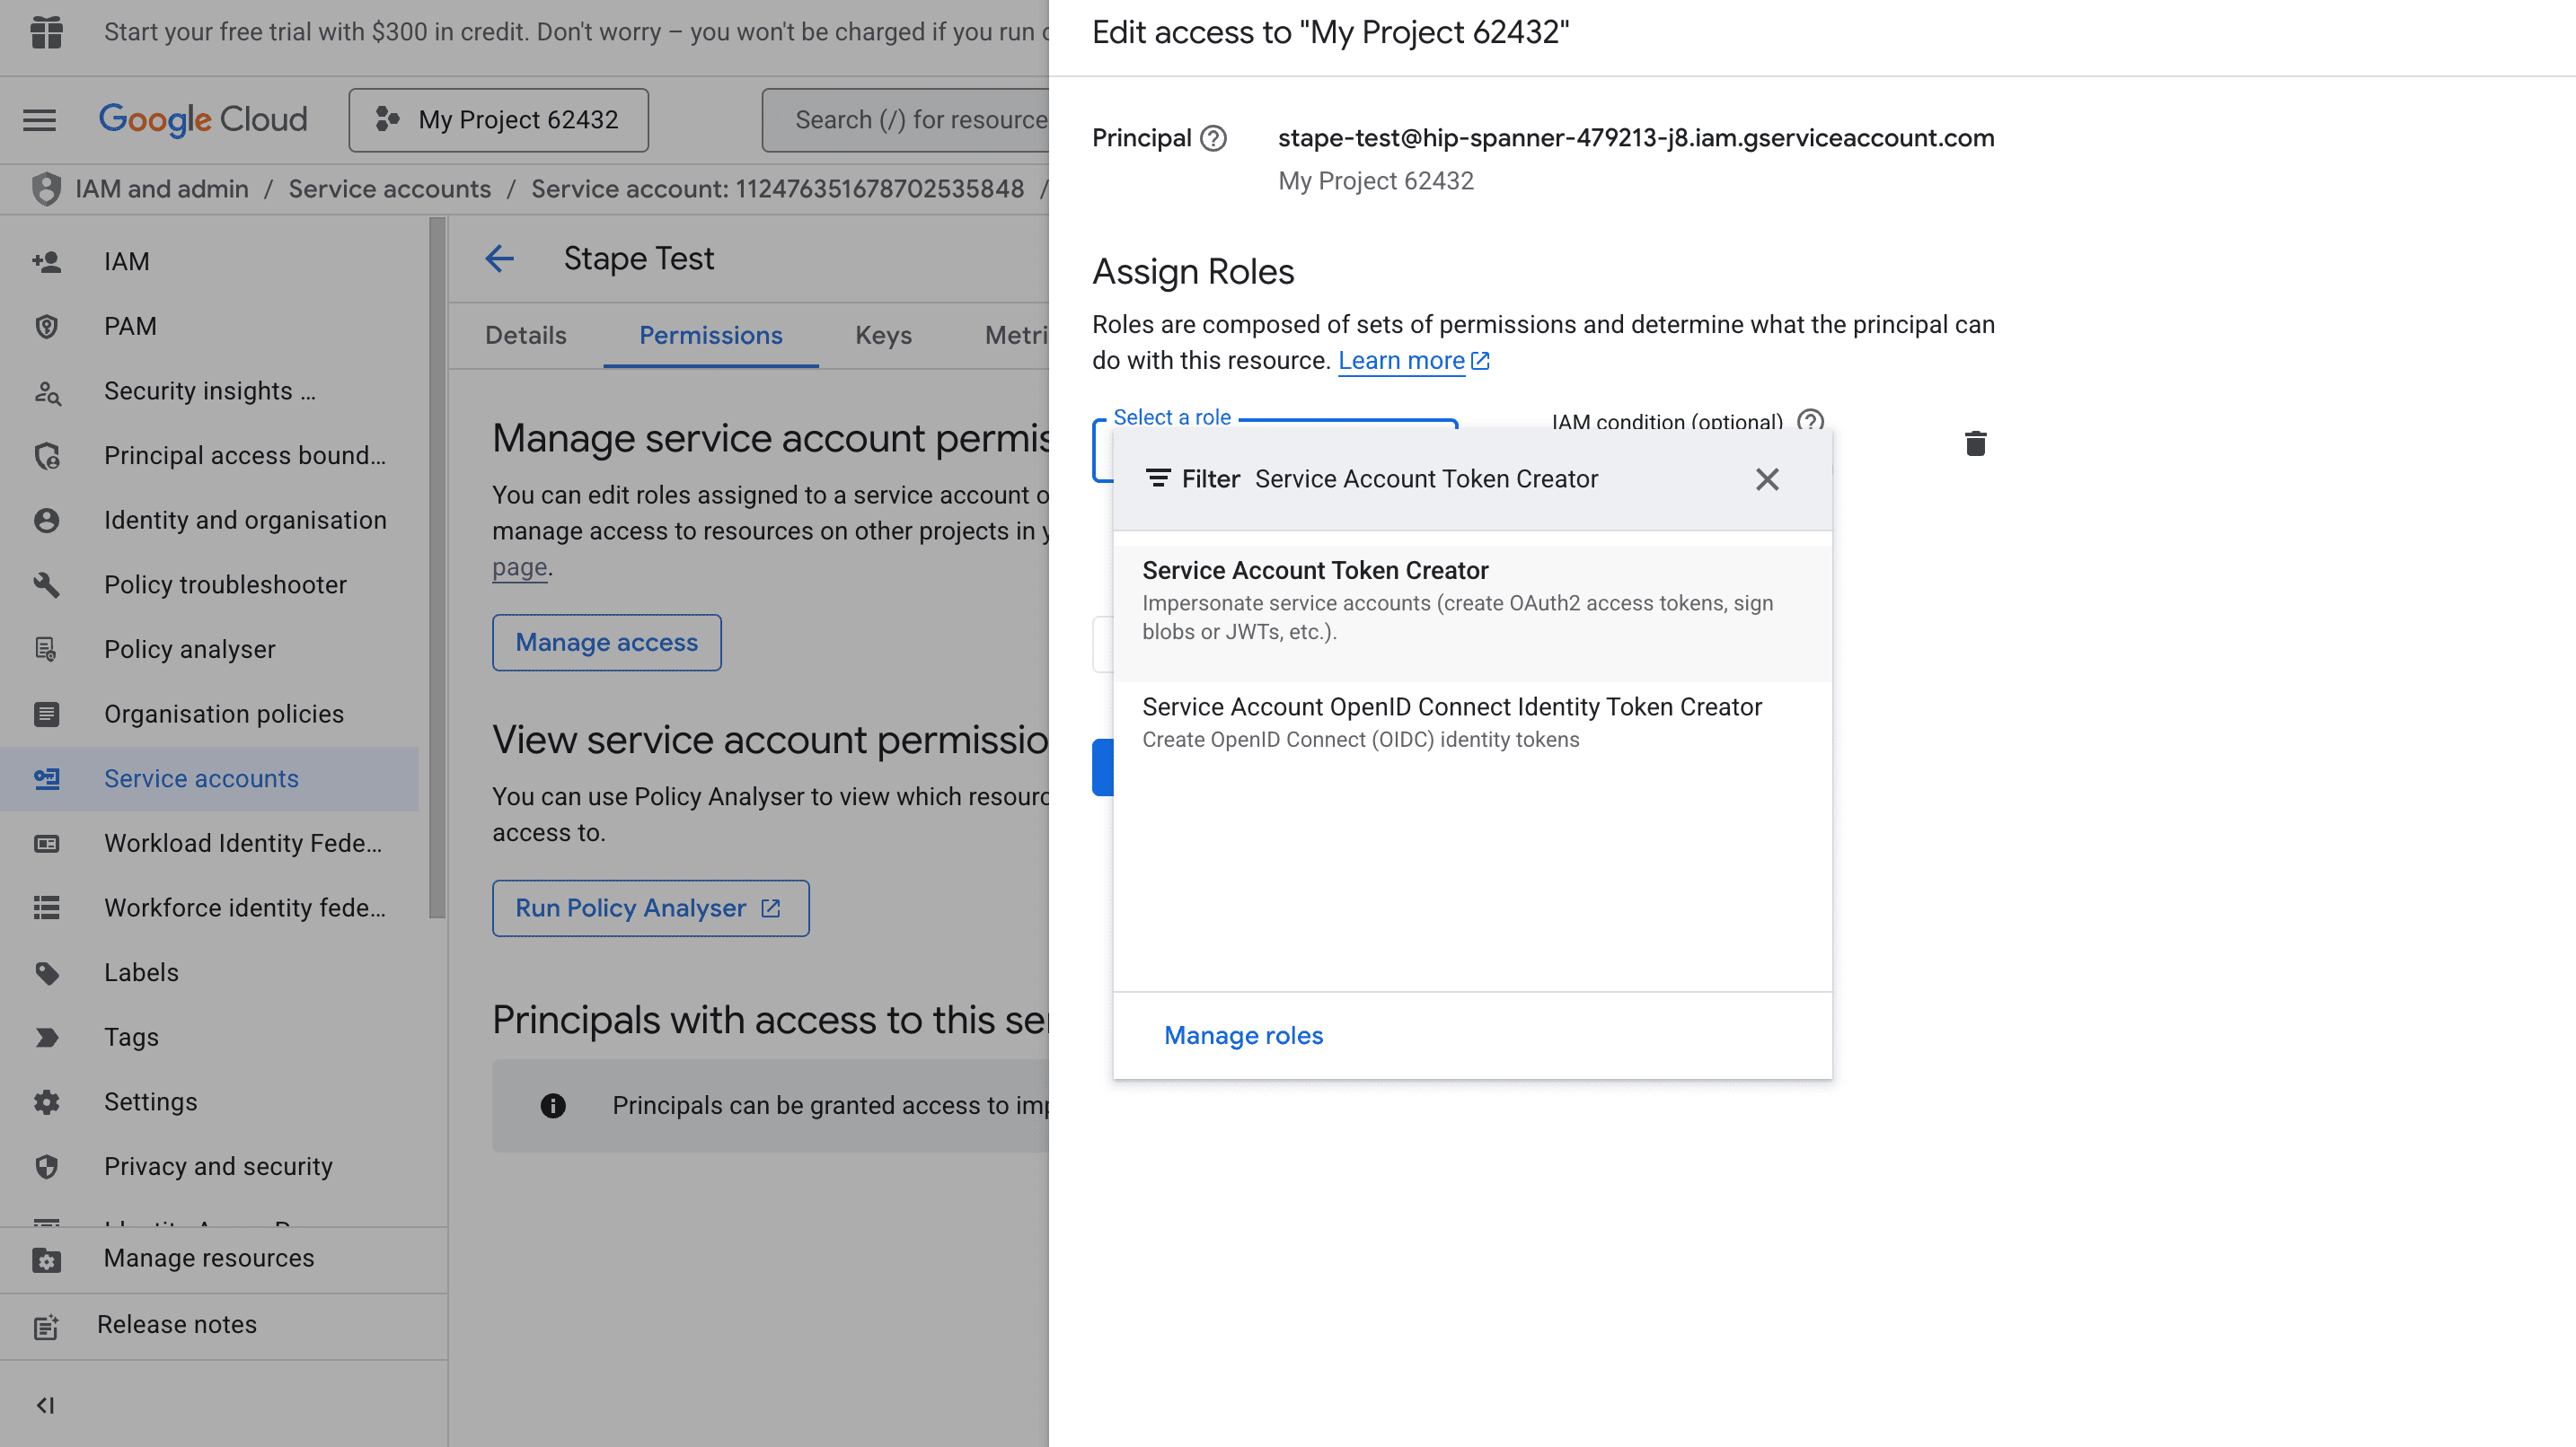Switch to the Keys tab
The height and width of the screenshot is (1447, 2576).
click(882, 336)
